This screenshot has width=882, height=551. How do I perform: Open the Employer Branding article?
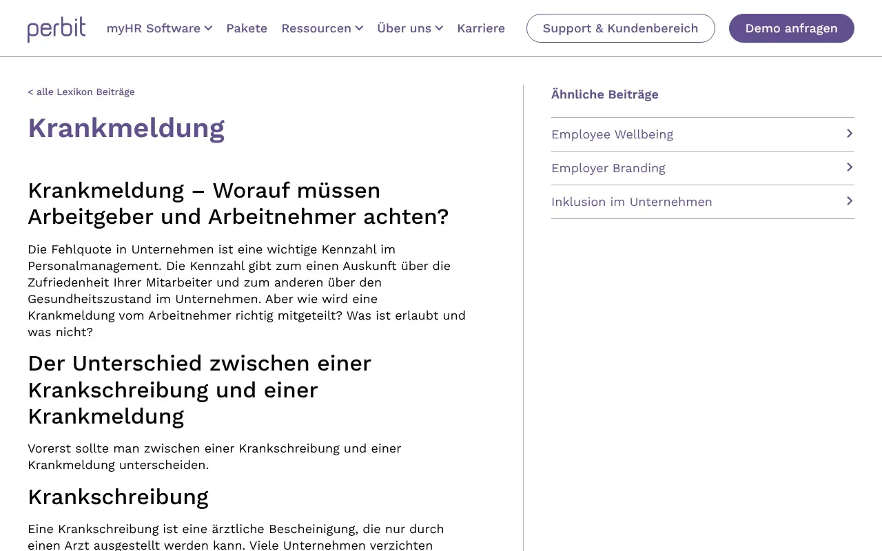pyautogui.click(x=608, y=167)
